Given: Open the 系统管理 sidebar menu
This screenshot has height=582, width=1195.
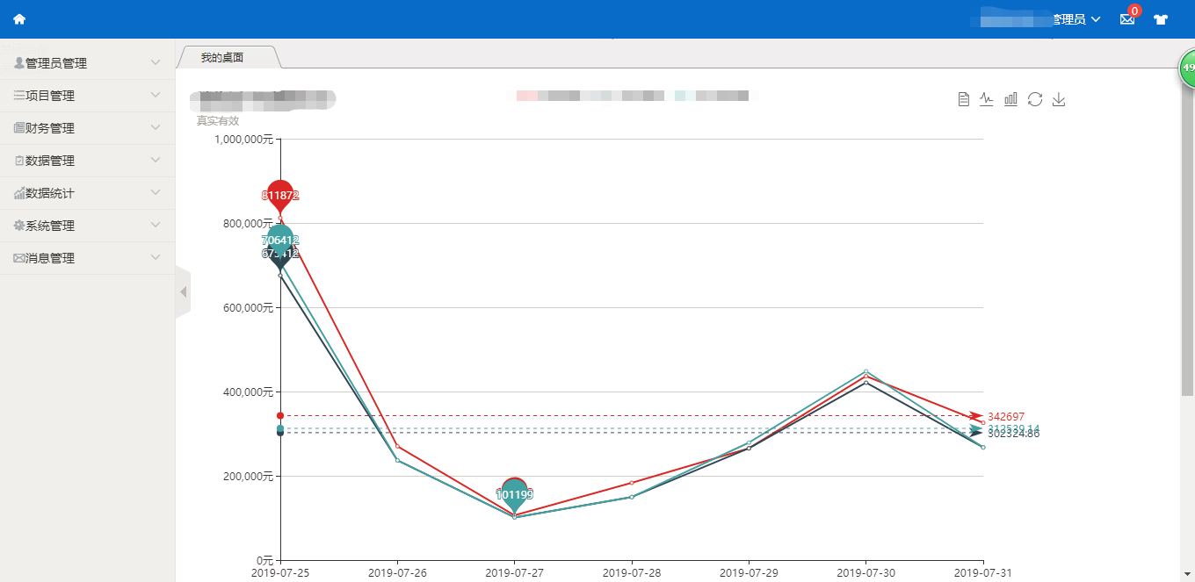Looking at the screenshot, I should click(x=87, y=226).
